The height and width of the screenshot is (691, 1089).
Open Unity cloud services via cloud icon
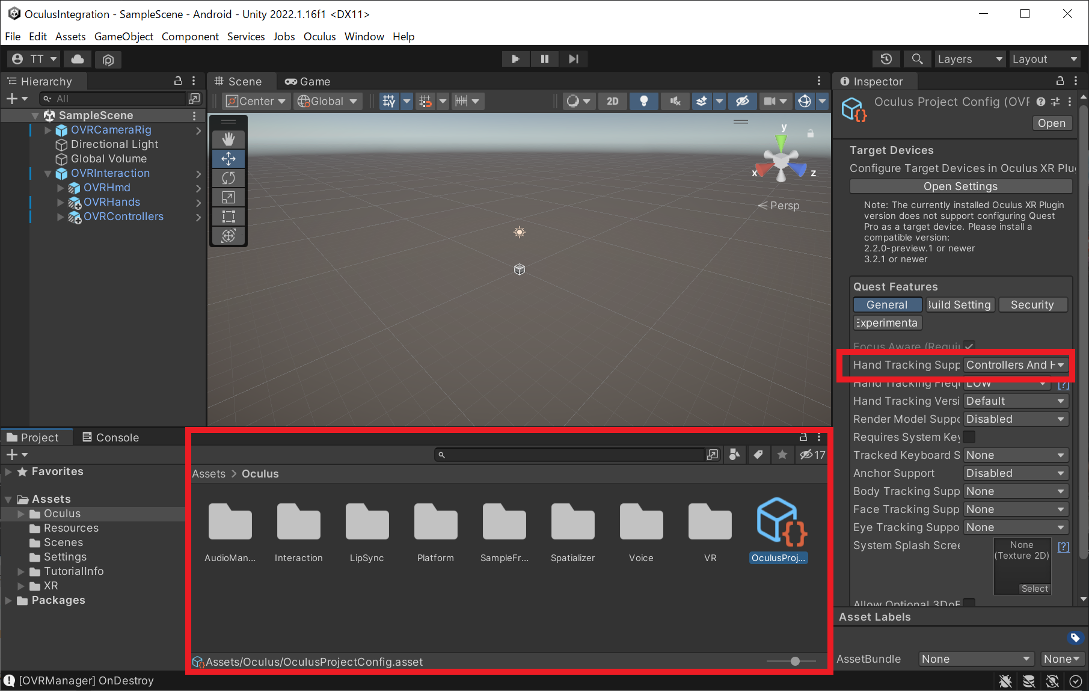[77, 59]
